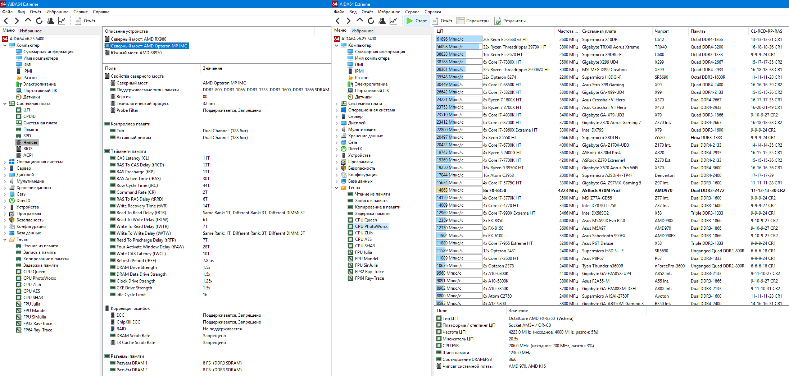This screenshot has width=789, height=376.
Task: Open the Сервис menu in the left window
Action: click(81, 12)
